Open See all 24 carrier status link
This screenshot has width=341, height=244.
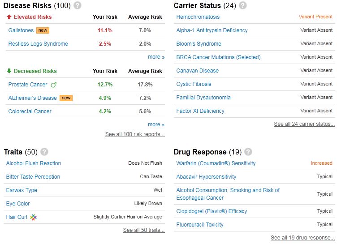pyautogui.click(x=304, y=124)
